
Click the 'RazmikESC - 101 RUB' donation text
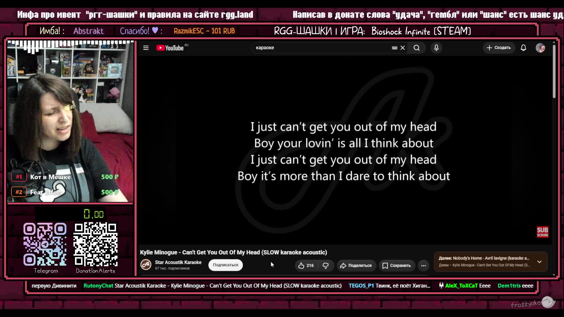204,31
